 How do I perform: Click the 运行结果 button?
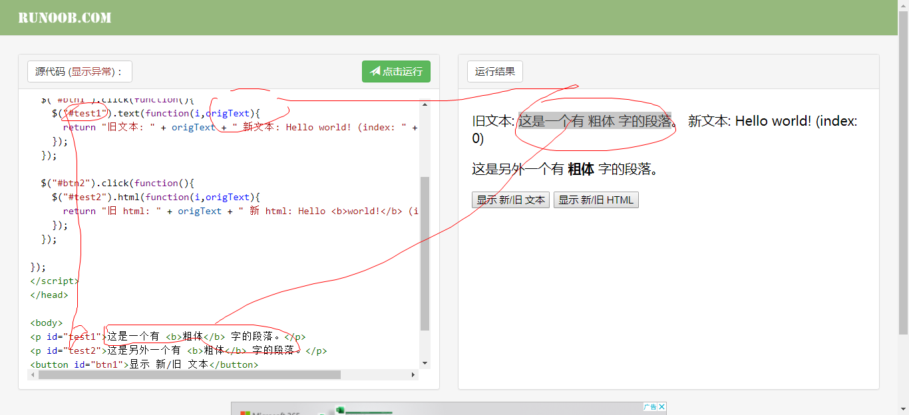click(495, 71)
